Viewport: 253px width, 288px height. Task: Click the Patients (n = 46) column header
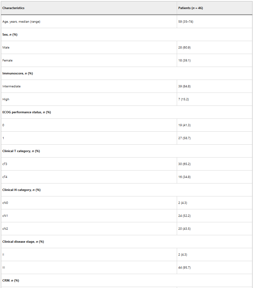click(191, 8)
